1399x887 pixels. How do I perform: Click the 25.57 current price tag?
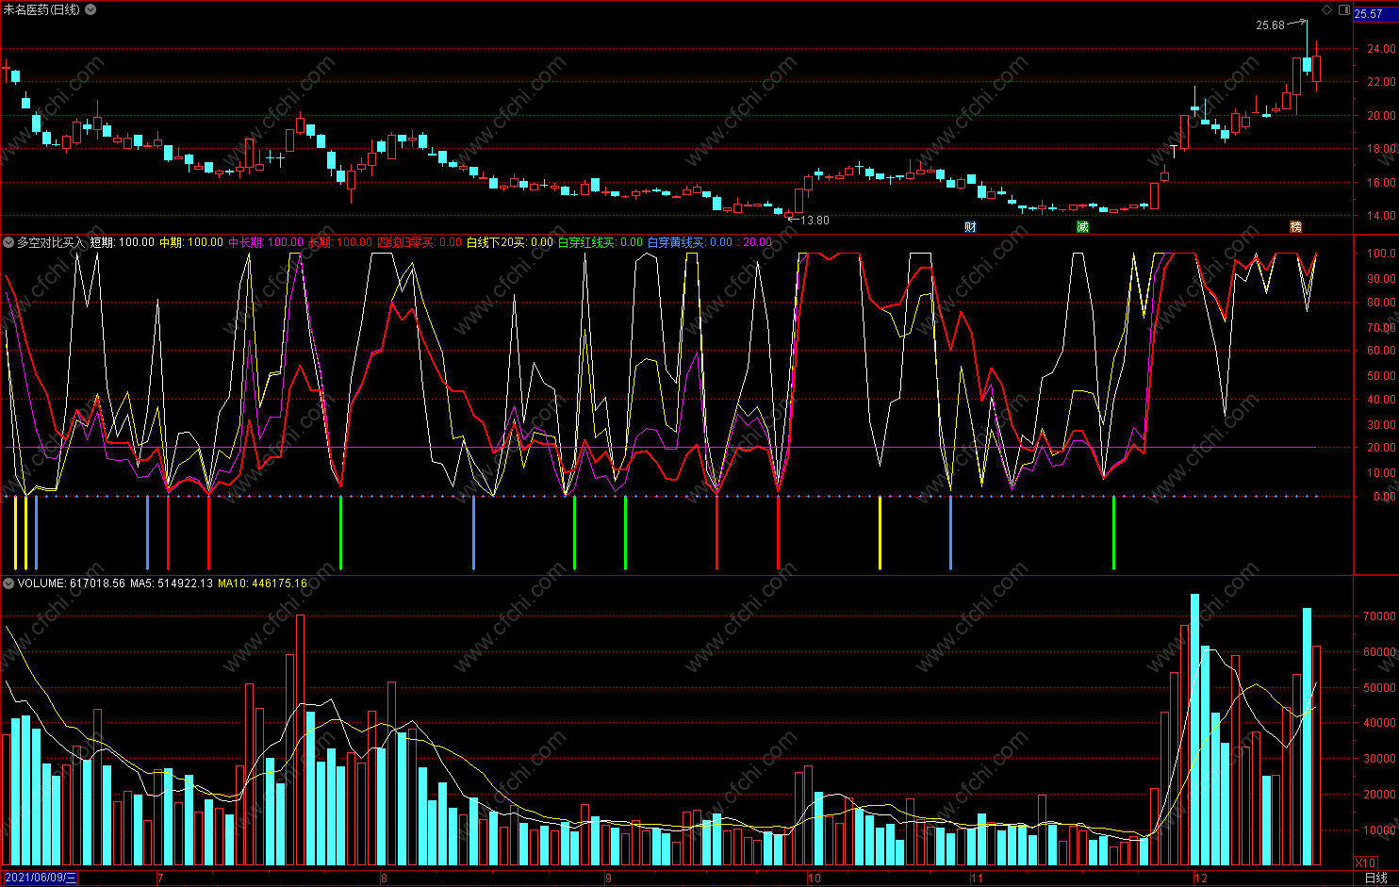pos(1368,14)
